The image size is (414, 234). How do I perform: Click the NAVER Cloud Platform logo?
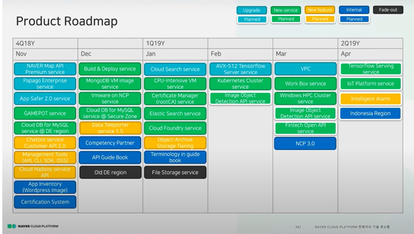33,226
